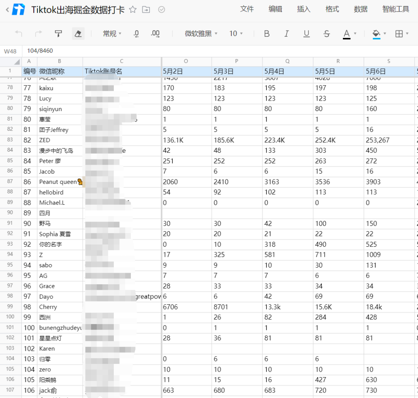Image resolution: width=418 pixels, height=398 pixels.
Task: Toggle italic formatting
Action: pos(286,34)
